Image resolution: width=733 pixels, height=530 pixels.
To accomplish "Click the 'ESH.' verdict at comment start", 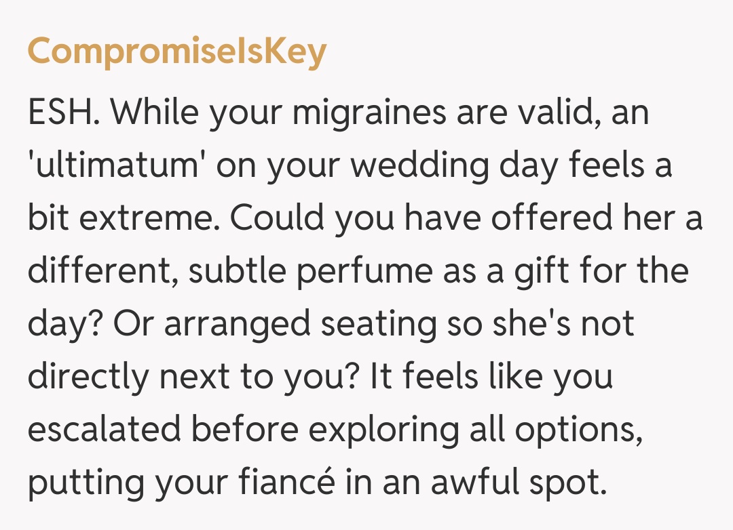I will (x=64, y=112).
